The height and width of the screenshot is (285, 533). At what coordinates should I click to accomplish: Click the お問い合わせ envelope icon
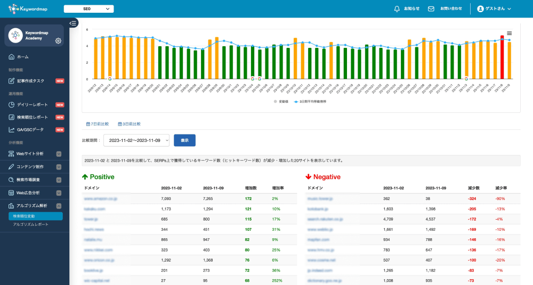pos(431,9)
